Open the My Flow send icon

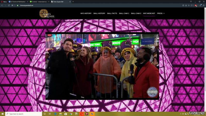pos(189,5)
